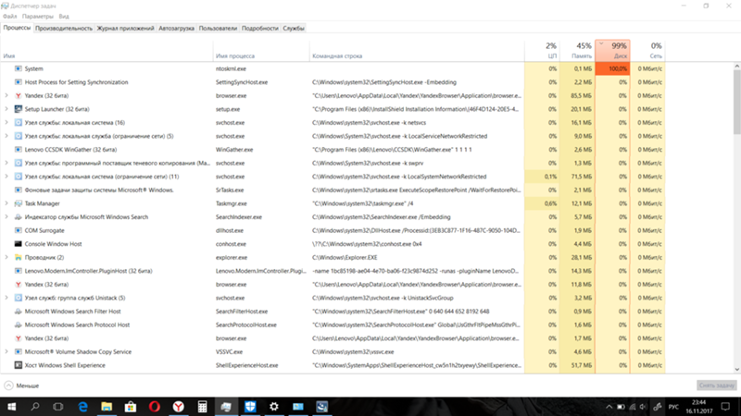Expand the Setup Launcher process group
Image resolution: width=741 pixels, height=416 pixels.
6,109
